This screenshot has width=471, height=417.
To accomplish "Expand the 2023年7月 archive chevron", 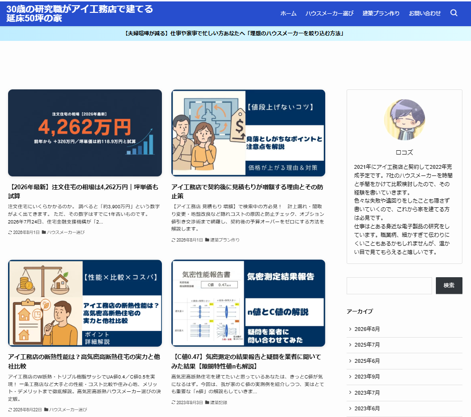I will coord(350,393).
